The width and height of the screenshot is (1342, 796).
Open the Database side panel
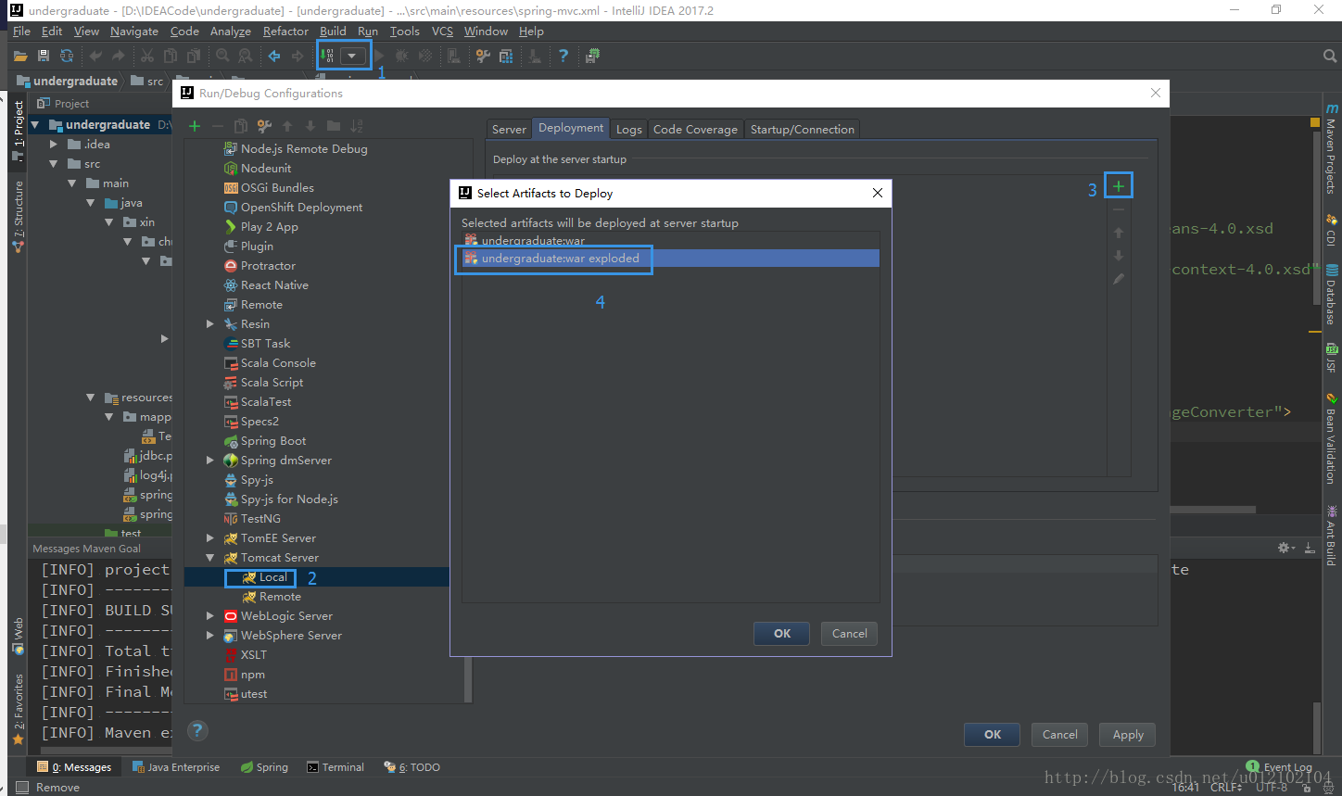(x=1332, y=295)
